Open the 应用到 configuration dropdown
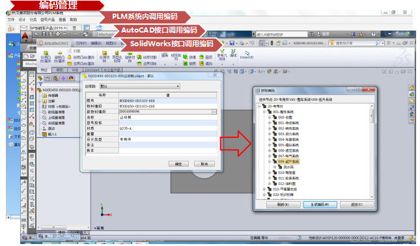This screenshot has height=246, width=420. pyautogui.click(x=140, y=86)
